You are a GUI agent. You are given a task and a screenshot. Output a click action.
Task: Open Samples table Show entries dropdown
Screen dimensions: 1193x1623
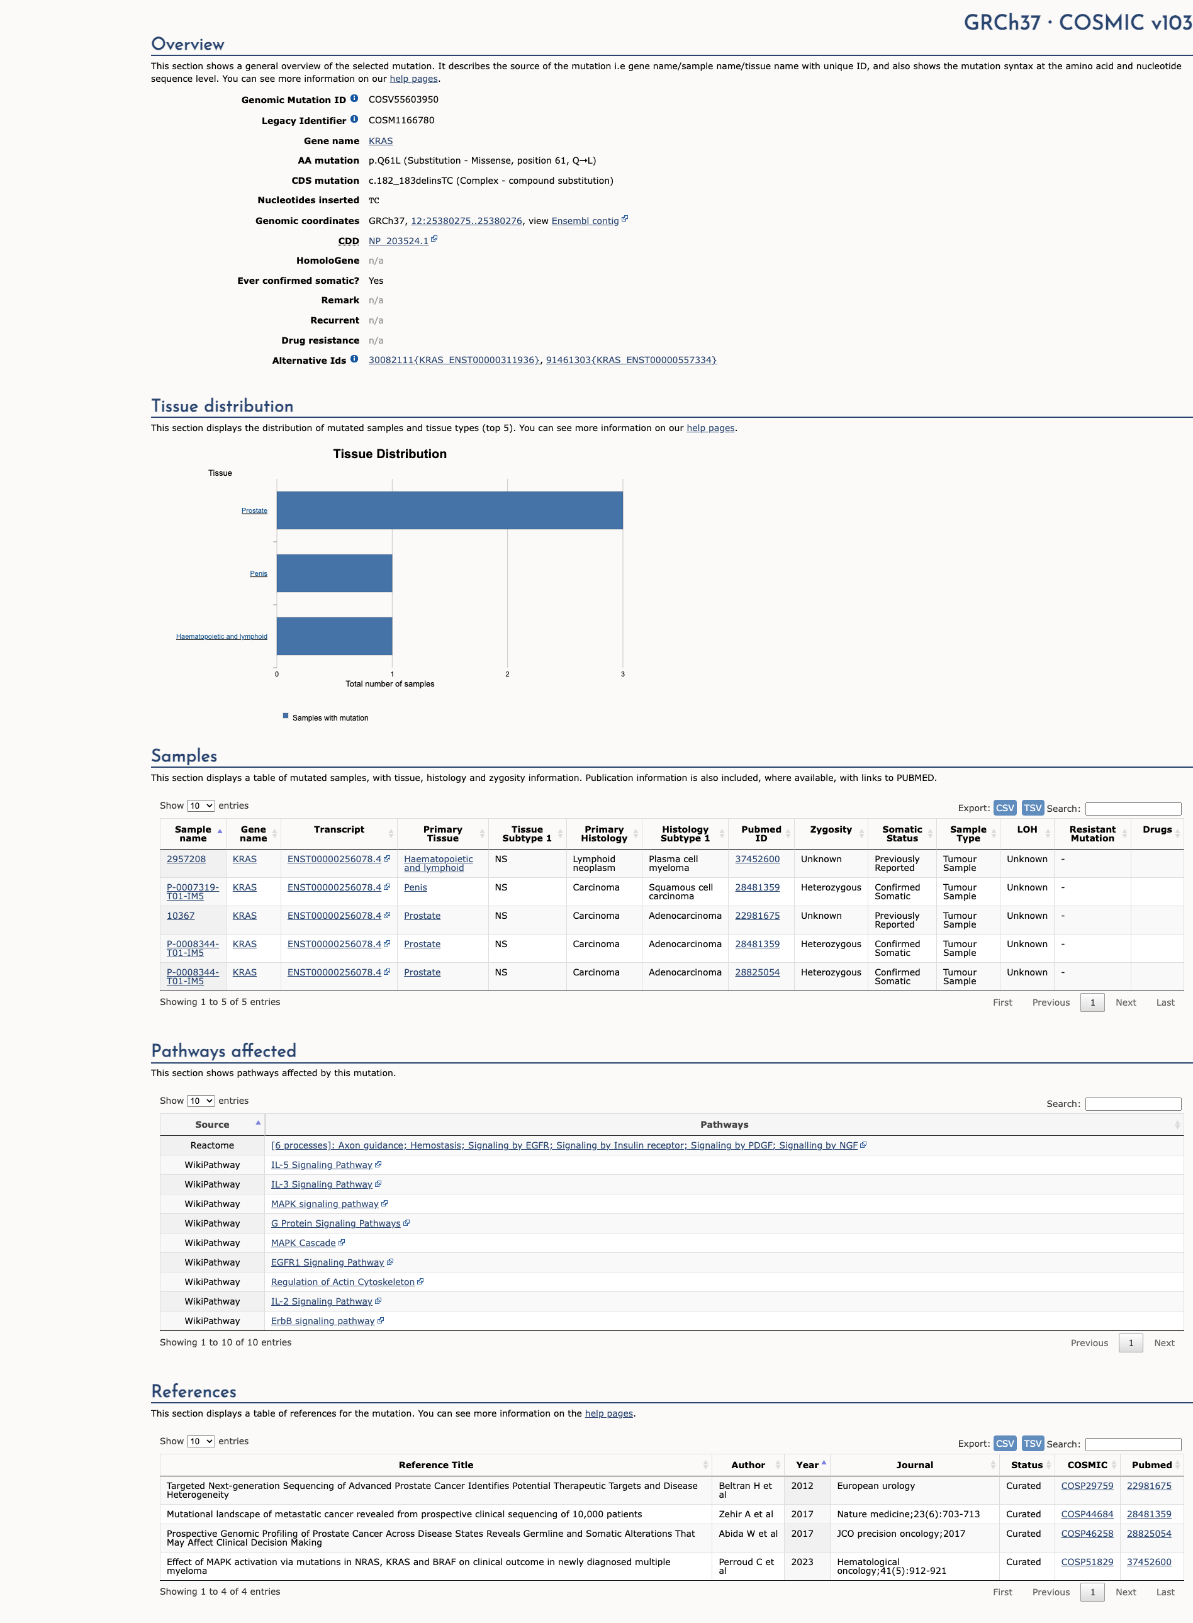point(201,806)
